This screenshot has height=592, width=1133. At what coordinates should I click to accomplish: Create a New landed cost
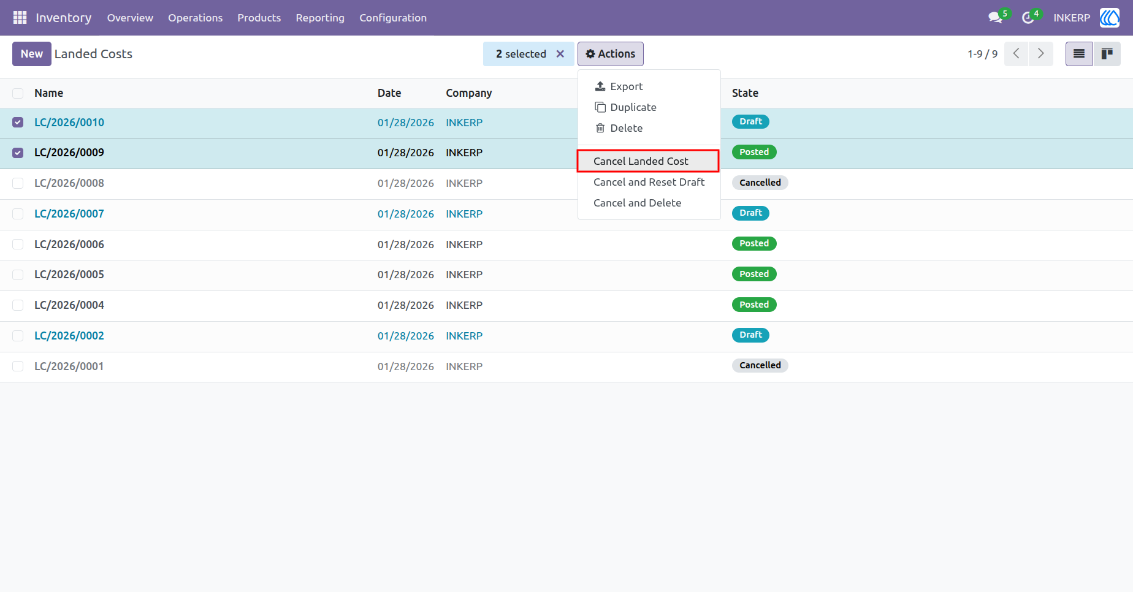(32, 54)
